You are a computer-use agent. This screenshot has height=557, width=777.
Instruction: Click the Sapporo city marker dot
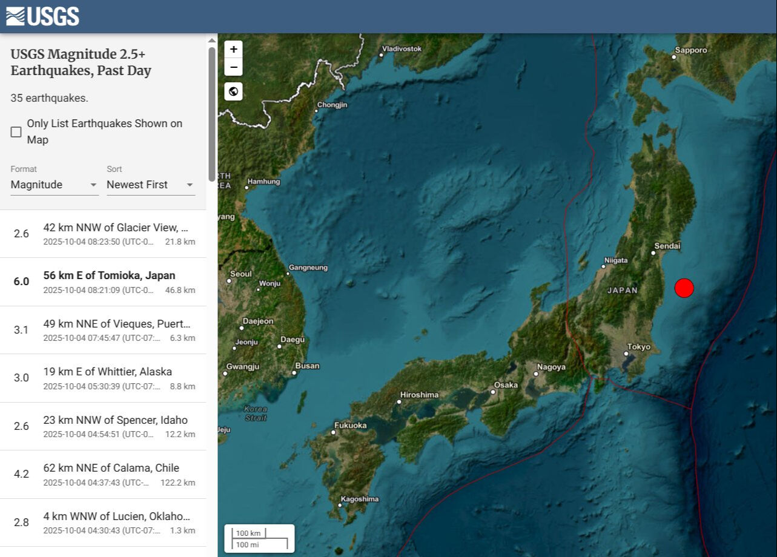click(673, 56)
